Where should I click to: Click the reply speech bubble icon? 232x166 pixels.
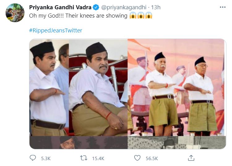tap(33, 158)
